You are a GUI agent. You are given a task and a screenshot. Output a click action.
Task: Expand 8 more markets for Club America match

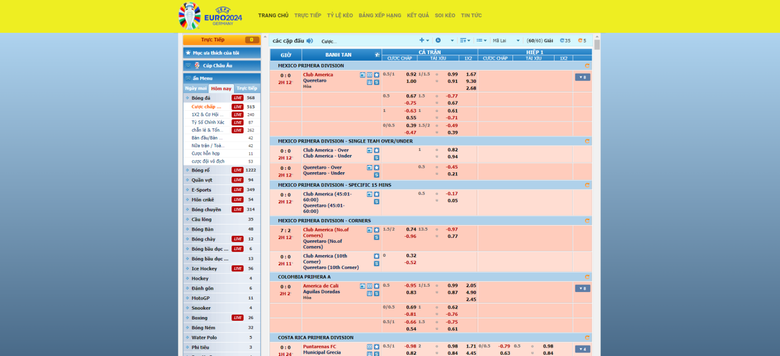pyautogui.click(x=582, y=77)
